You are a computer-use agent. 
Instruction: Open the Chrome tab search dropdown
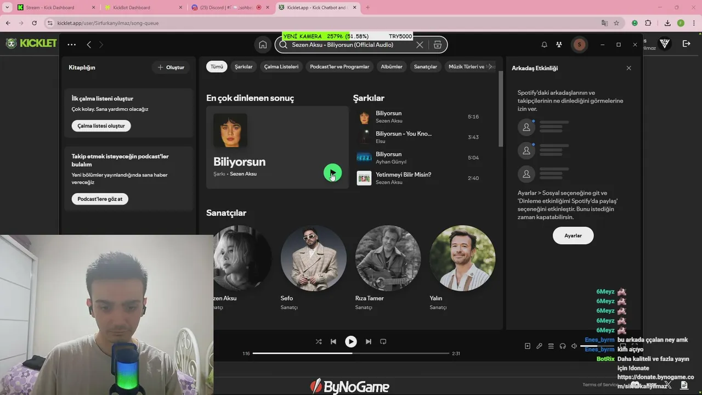click(x=7, y=8)
